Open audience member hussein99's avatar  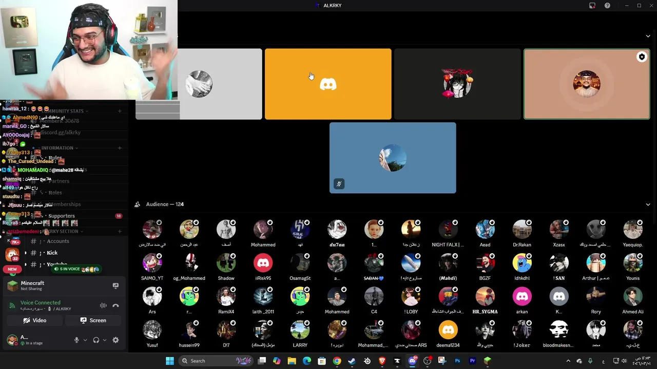click(x=189, y=330)
